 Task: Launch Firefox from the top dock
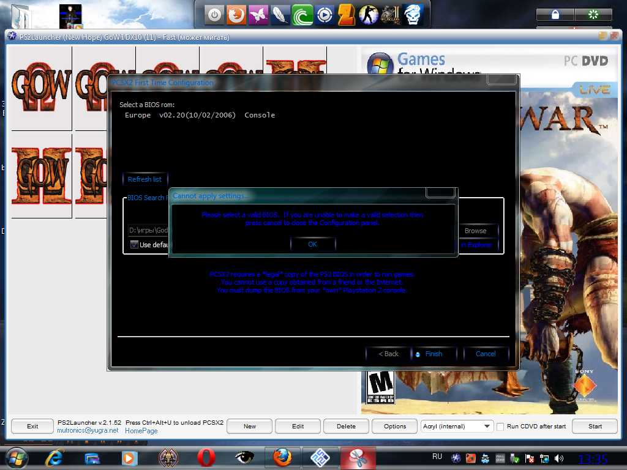tap(236, 15)
